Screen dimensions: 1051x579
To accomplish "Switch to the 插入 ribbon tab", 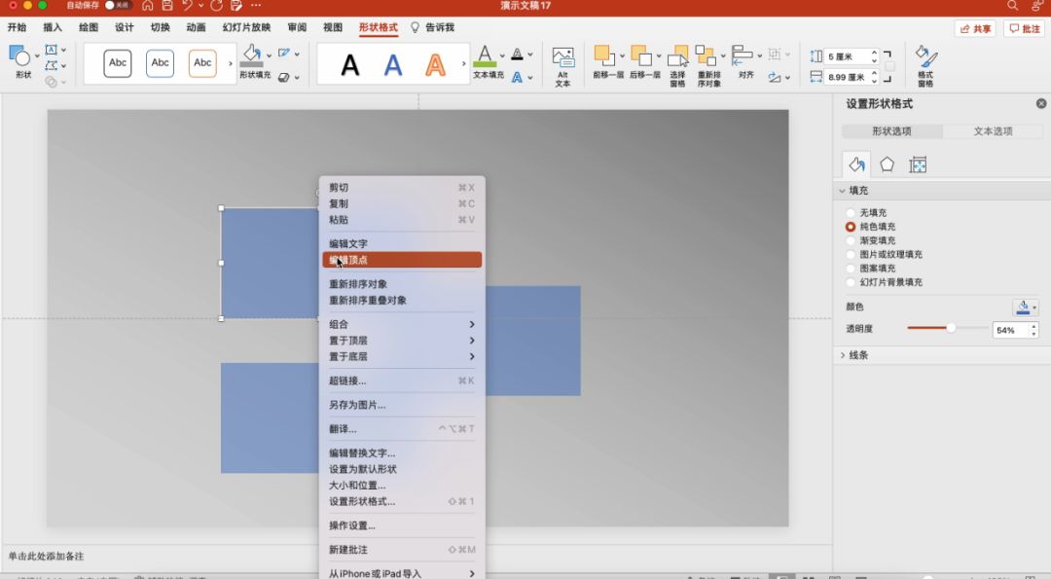I will pyautogui.click(x=53, y=27).
